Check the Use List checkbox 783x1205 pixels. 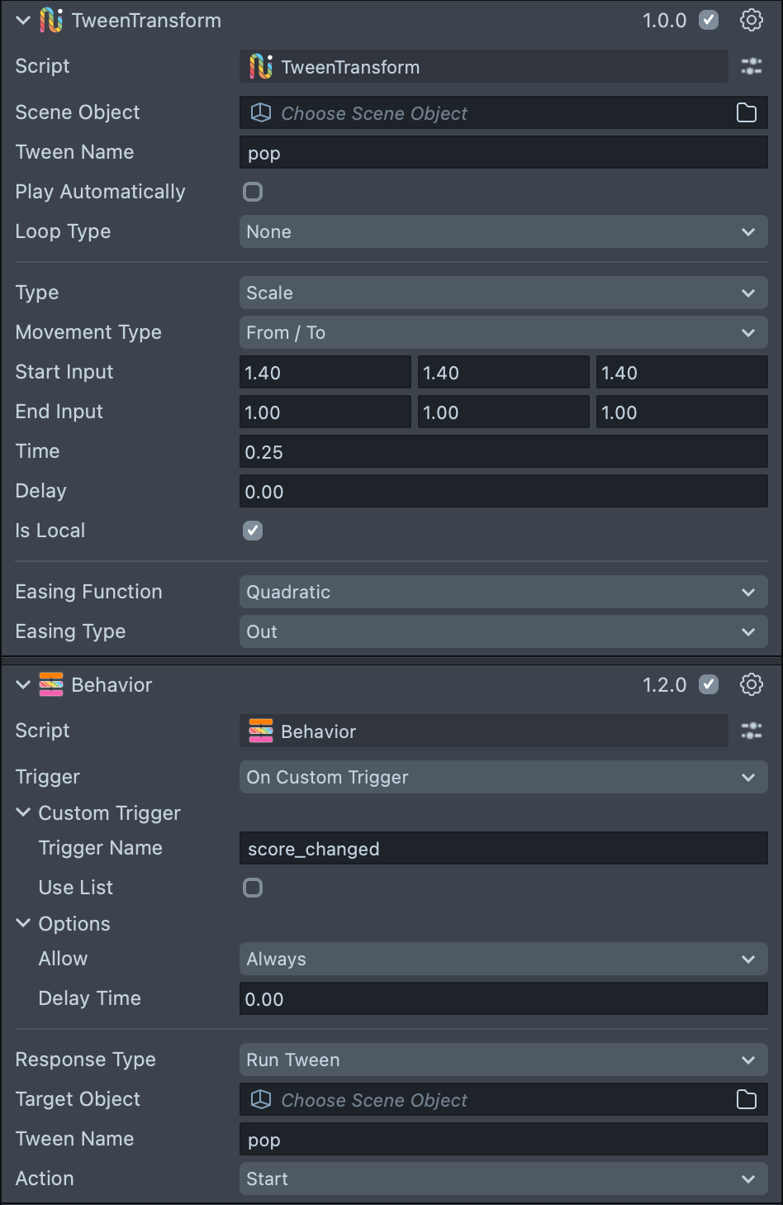pyautogui.click(x=253, y=888)
